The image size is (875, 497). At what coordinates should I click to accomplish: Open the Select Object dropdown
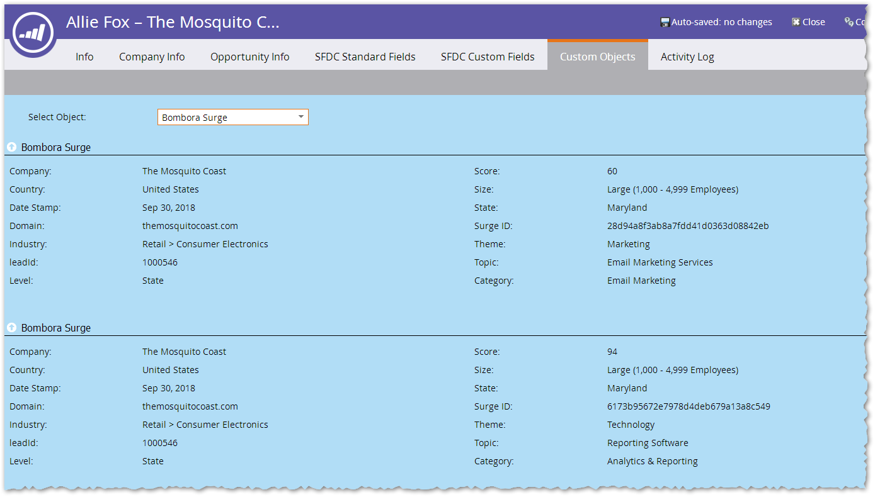click(x=233, y=117)
